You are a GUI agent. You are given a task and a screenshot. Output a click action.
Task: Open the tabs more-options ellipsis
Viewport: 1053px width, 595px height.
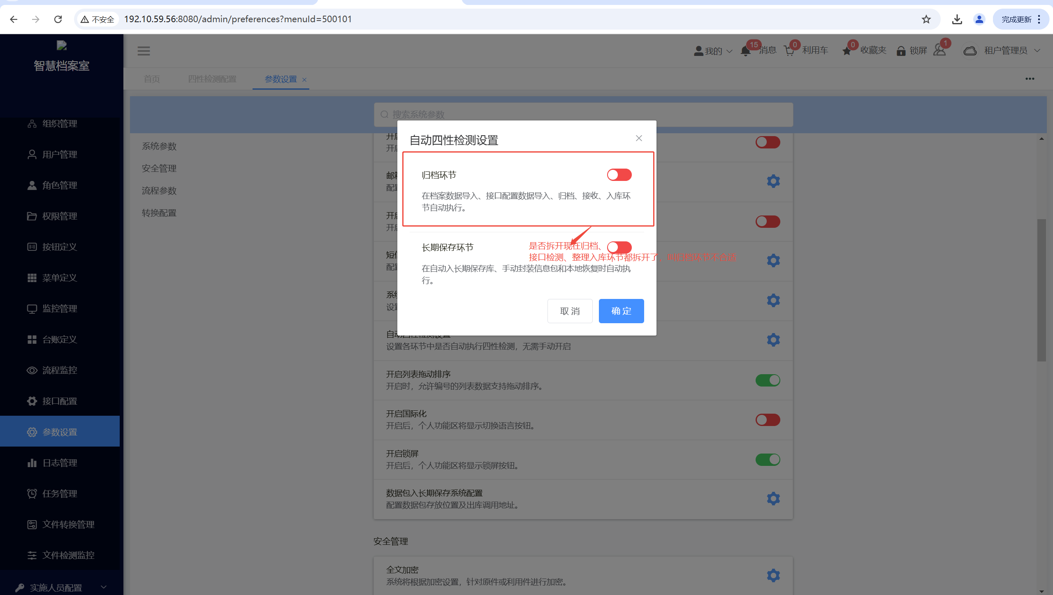1030,79
